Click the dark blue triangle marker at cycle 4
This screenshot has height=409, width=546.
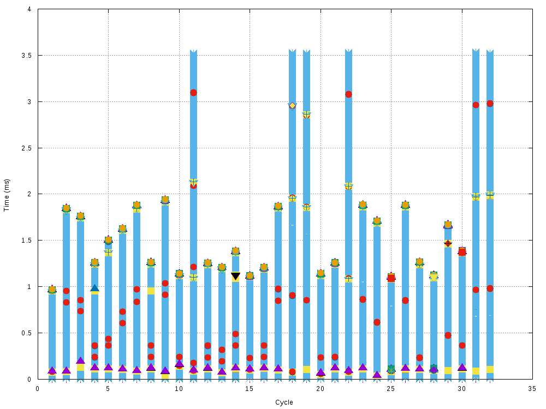click(x=93, y=286)
